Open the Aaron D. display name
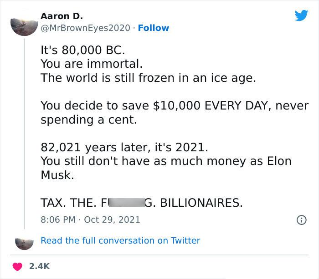This screenshot has height=279, width=319. click(x=62, y=16)
